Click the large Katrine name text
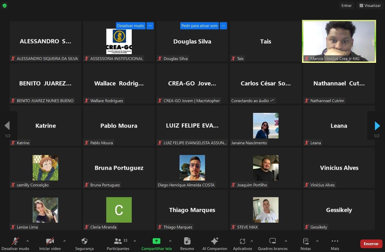 tap(45, 126)
